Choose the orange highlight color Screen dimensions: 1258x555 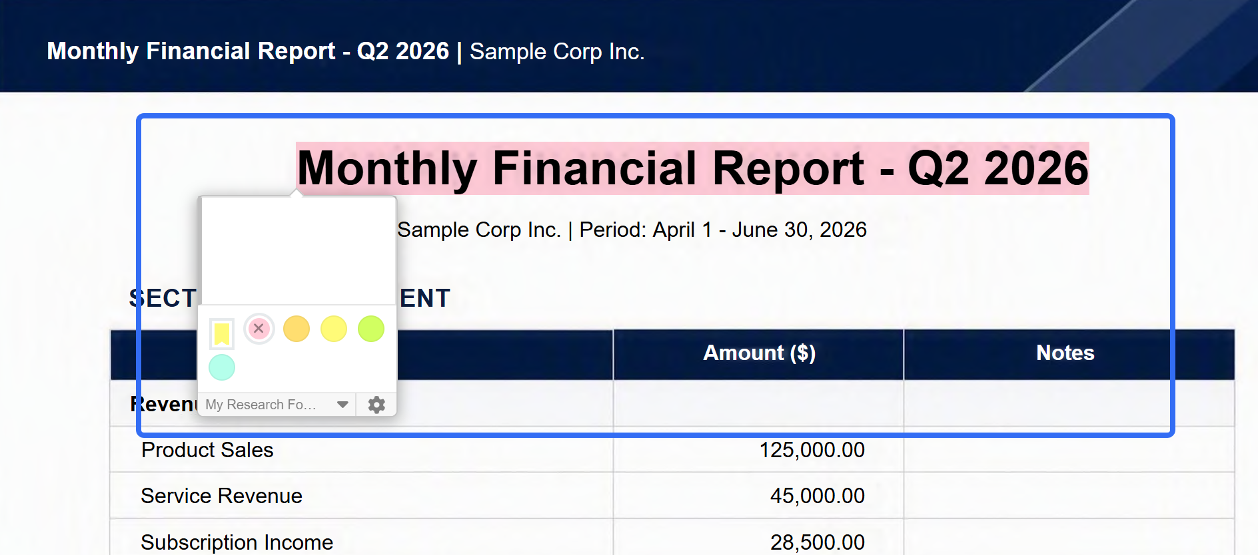pos(297,329)
